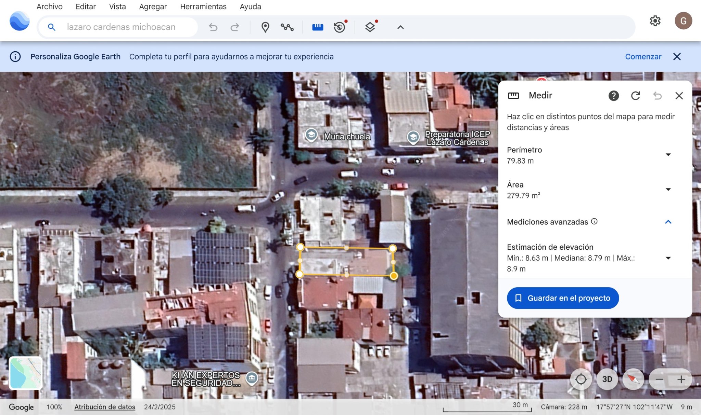Open help in the Medir panel

click(x=614, y=96)
